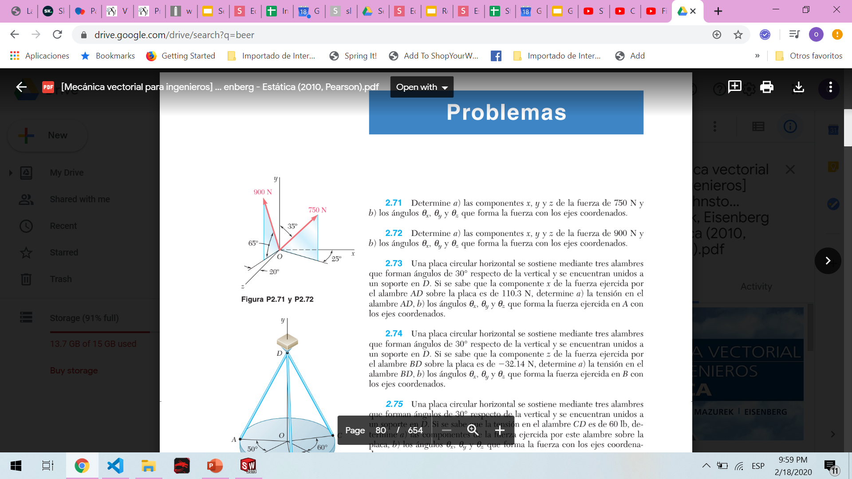852x479 pixels.
Task: Click the add comment icon
Action: coord(734,86)
